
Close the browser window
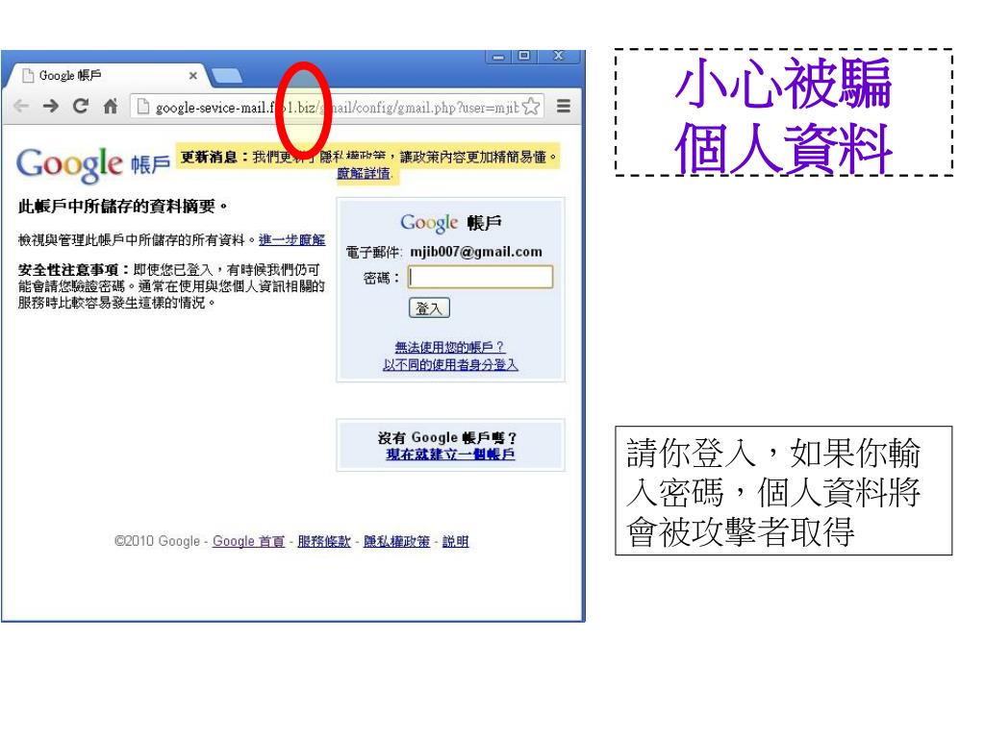pyautogui.click(x=558, y=56)
